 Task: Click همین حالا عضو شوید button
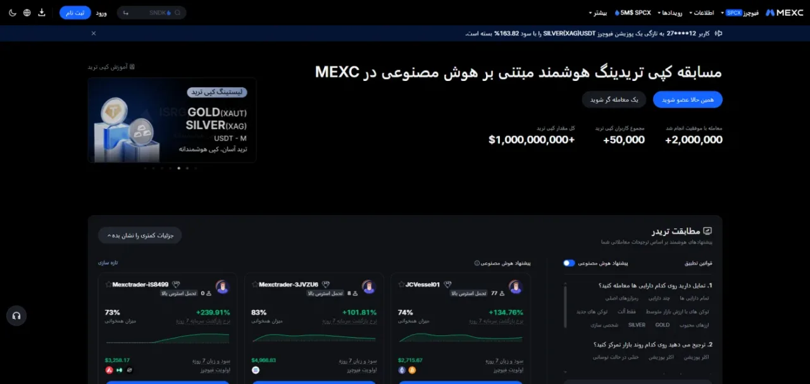click(x=688, y=99)
